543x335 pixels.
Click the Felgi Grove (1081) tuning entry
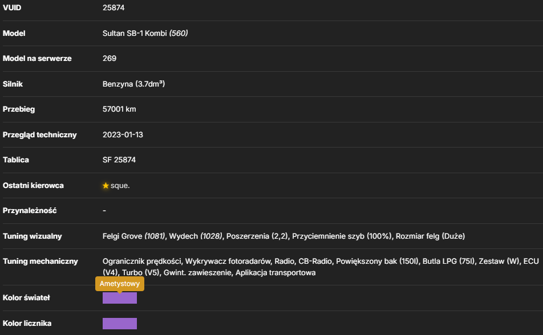tap(133, 236)
